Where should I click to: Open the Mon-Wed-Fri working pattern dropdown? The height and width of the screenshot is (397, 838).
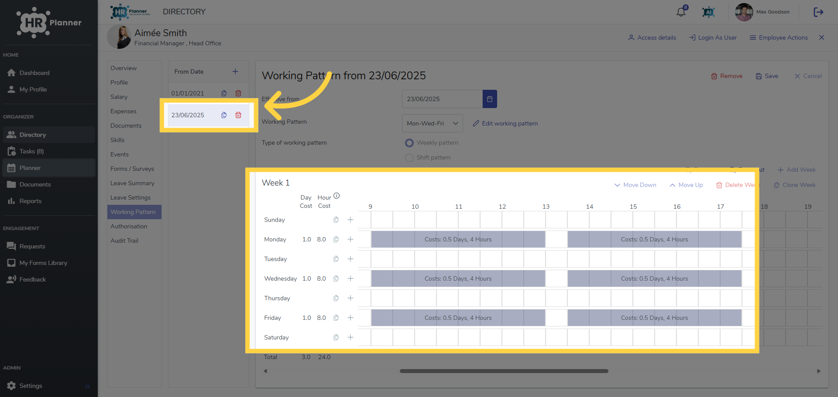(x=432, y=123)
